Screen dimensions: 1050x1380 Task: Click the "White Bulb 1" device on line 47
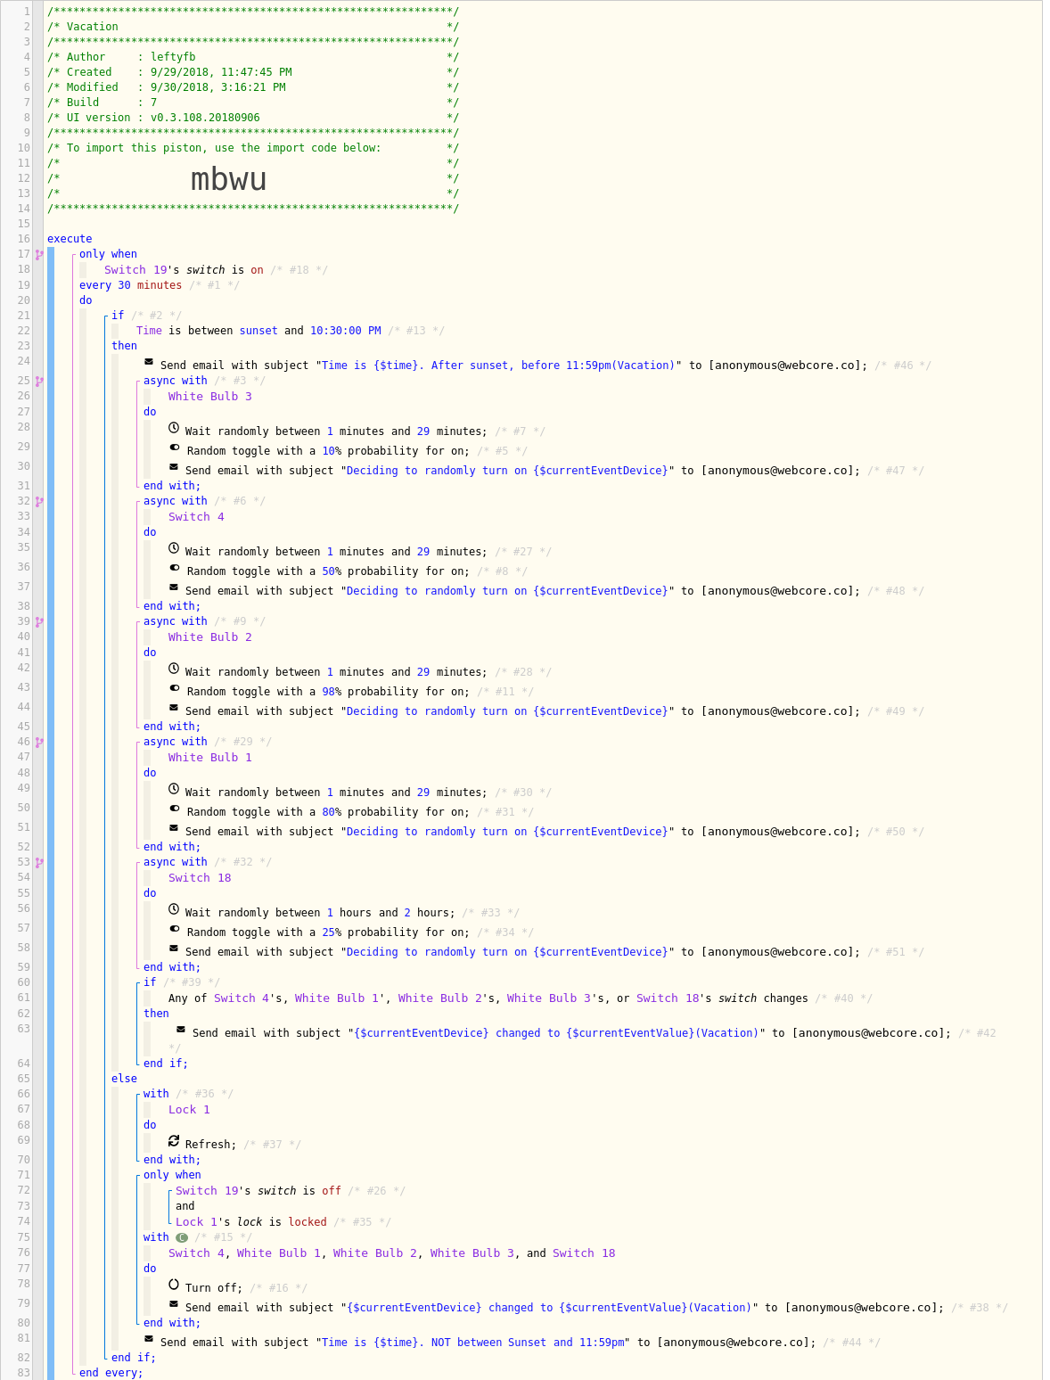coord(210,758)
